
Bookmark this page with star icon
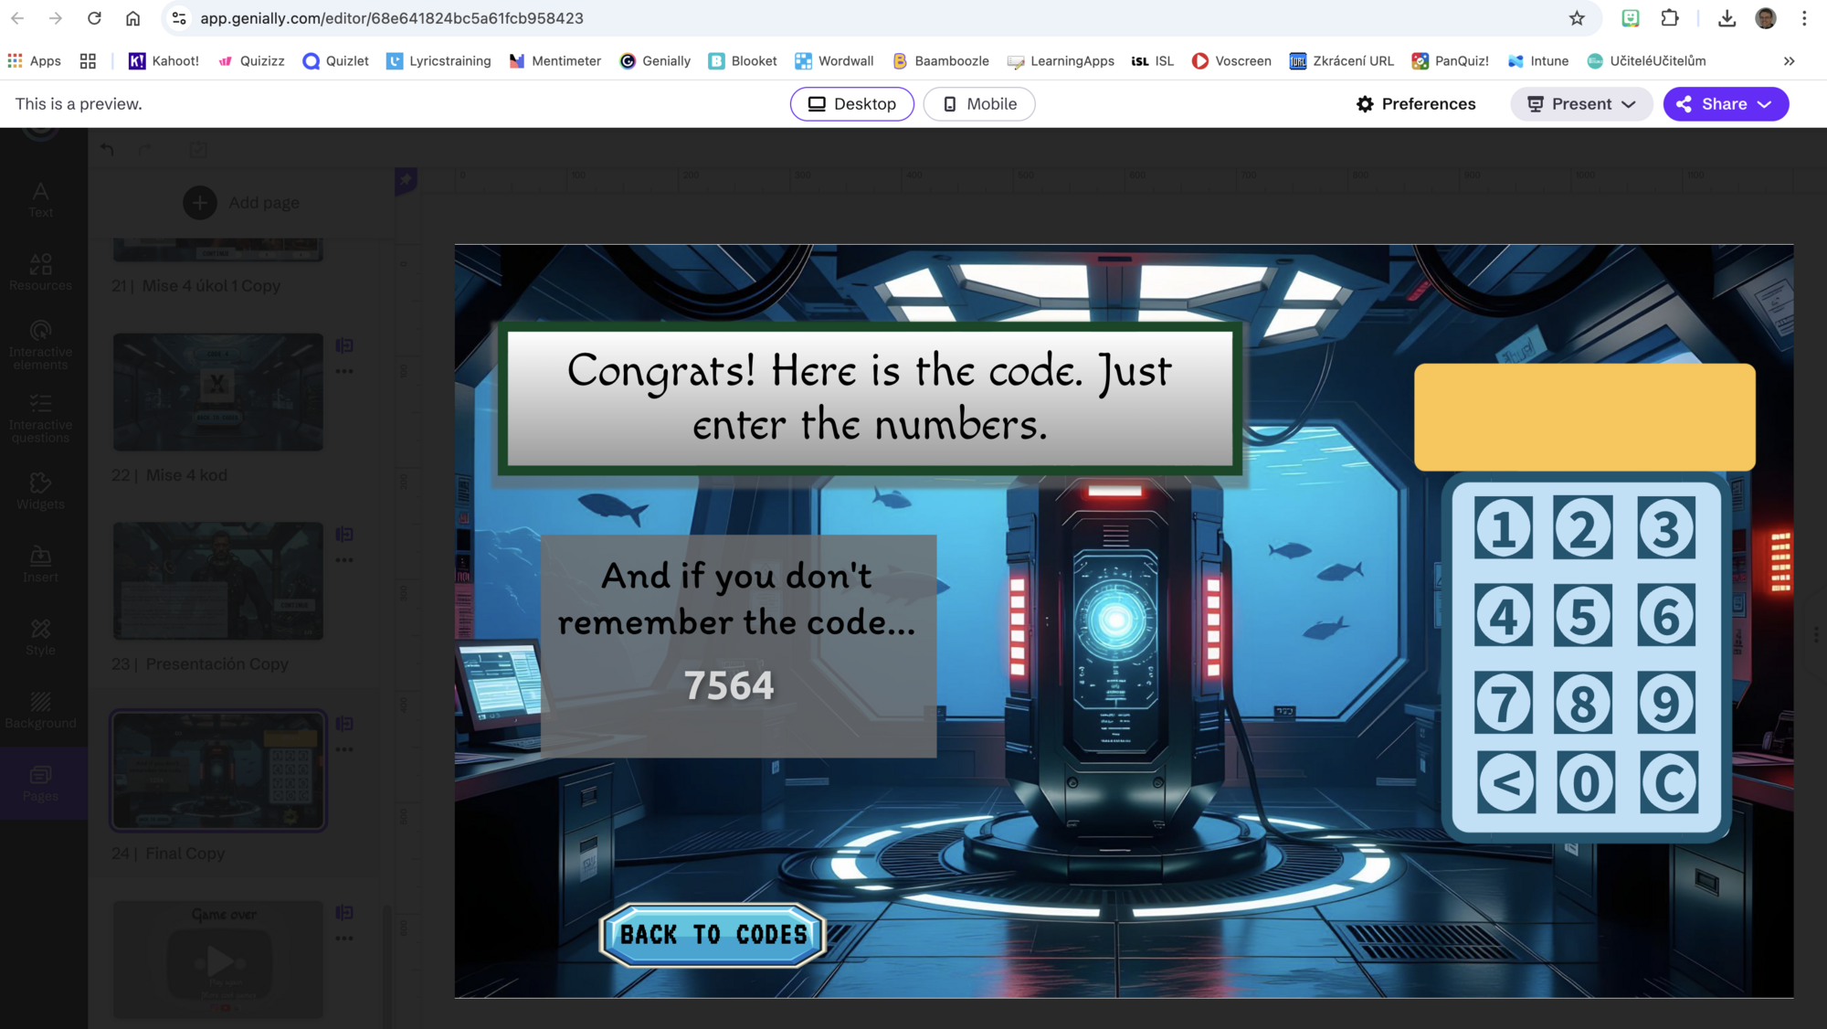tap(1577, 18)
